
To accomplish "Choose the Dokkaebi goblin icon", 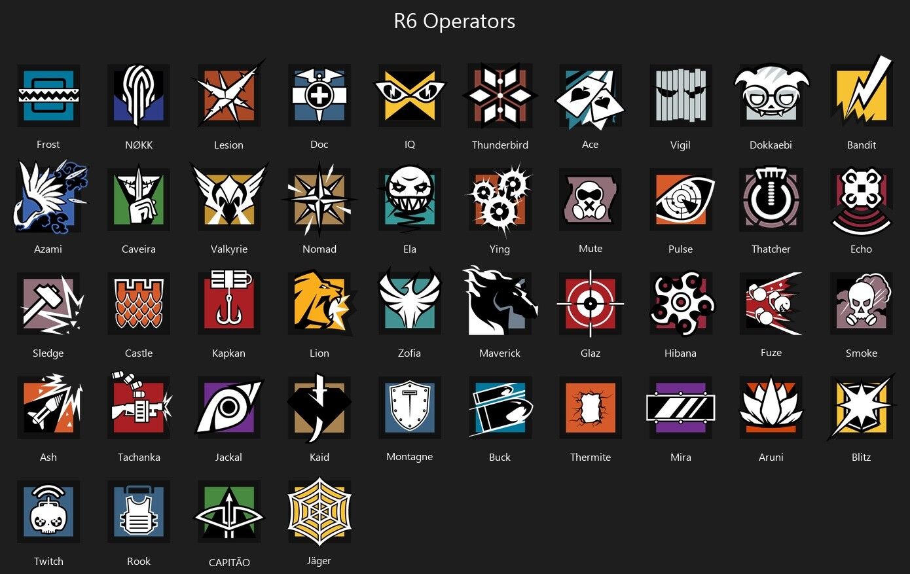I will pos(771,96).
